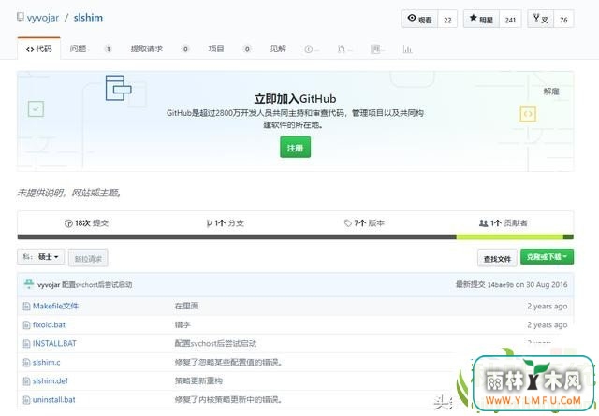Image resolution: width=599 pixels, height=416 pixels.
Task: Open 7个 版本 releases list
Action: (x=364, y=223)
